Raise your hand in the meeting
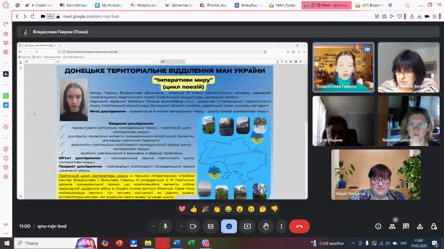Image resolution: width=444 pixels, height=249 pixels. point(265,226)
